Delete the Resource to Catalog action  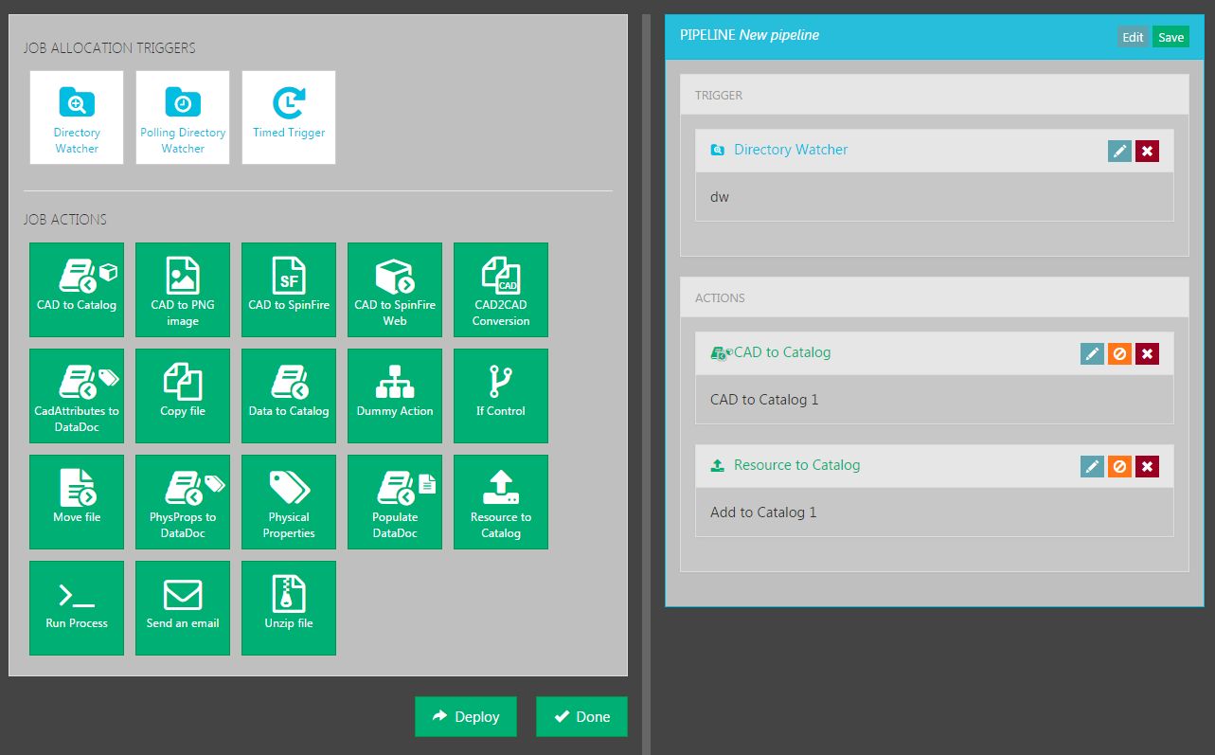(1147, 467)
